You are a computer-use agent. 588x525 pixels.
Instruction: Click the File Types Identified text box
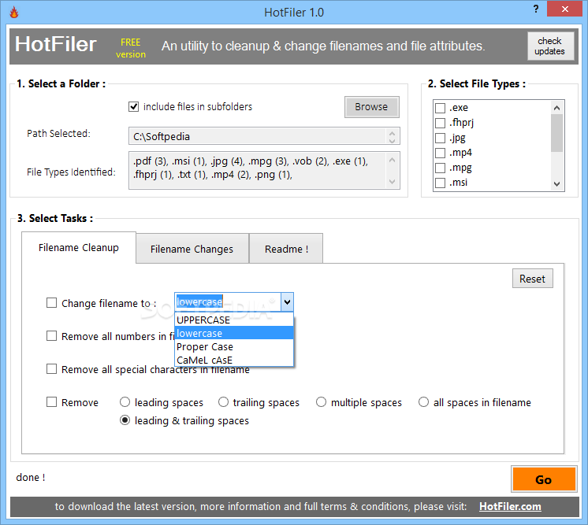264,170
